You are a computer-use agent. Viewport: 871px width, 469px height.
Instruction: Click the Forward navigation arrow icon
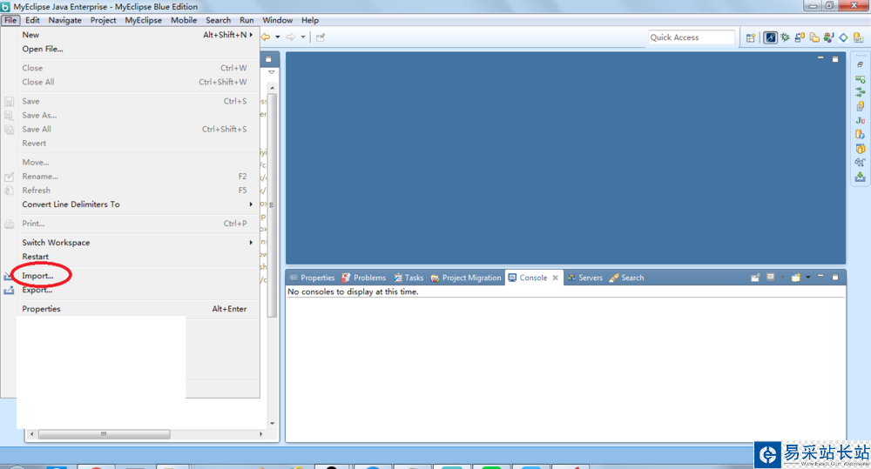[291, 37]
